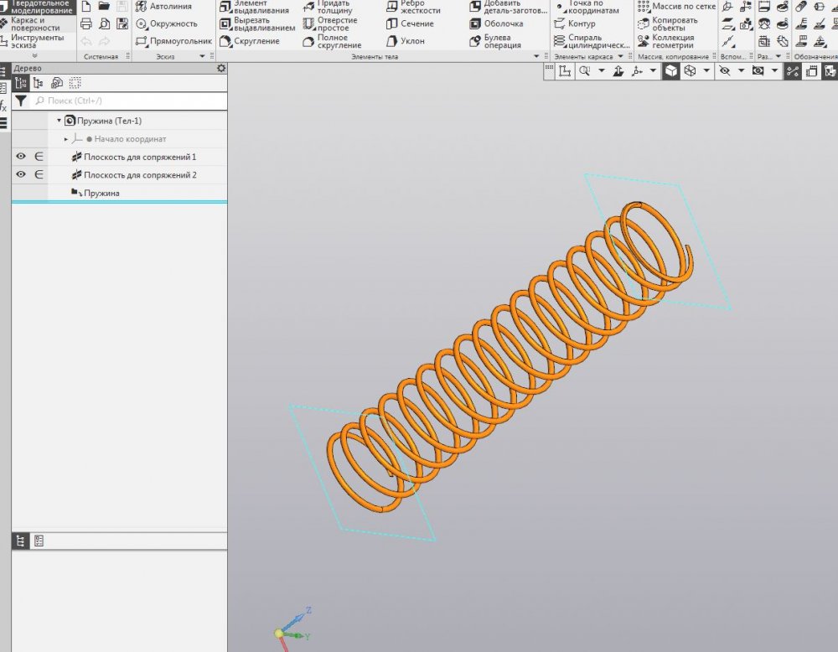The height and width of the screenshot is (652, 838).
Task: Select Пружина feature in model tree
Action: tap(101, 194)
